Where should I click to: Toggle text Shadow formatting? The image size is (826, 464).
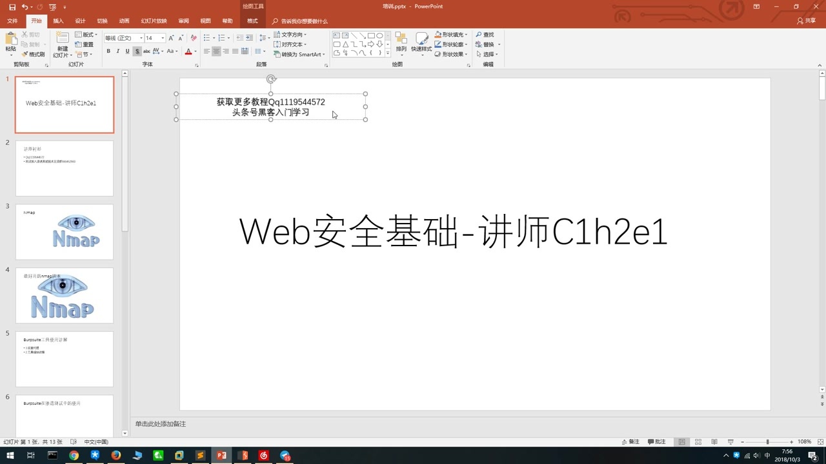click(x=137, y=51)
